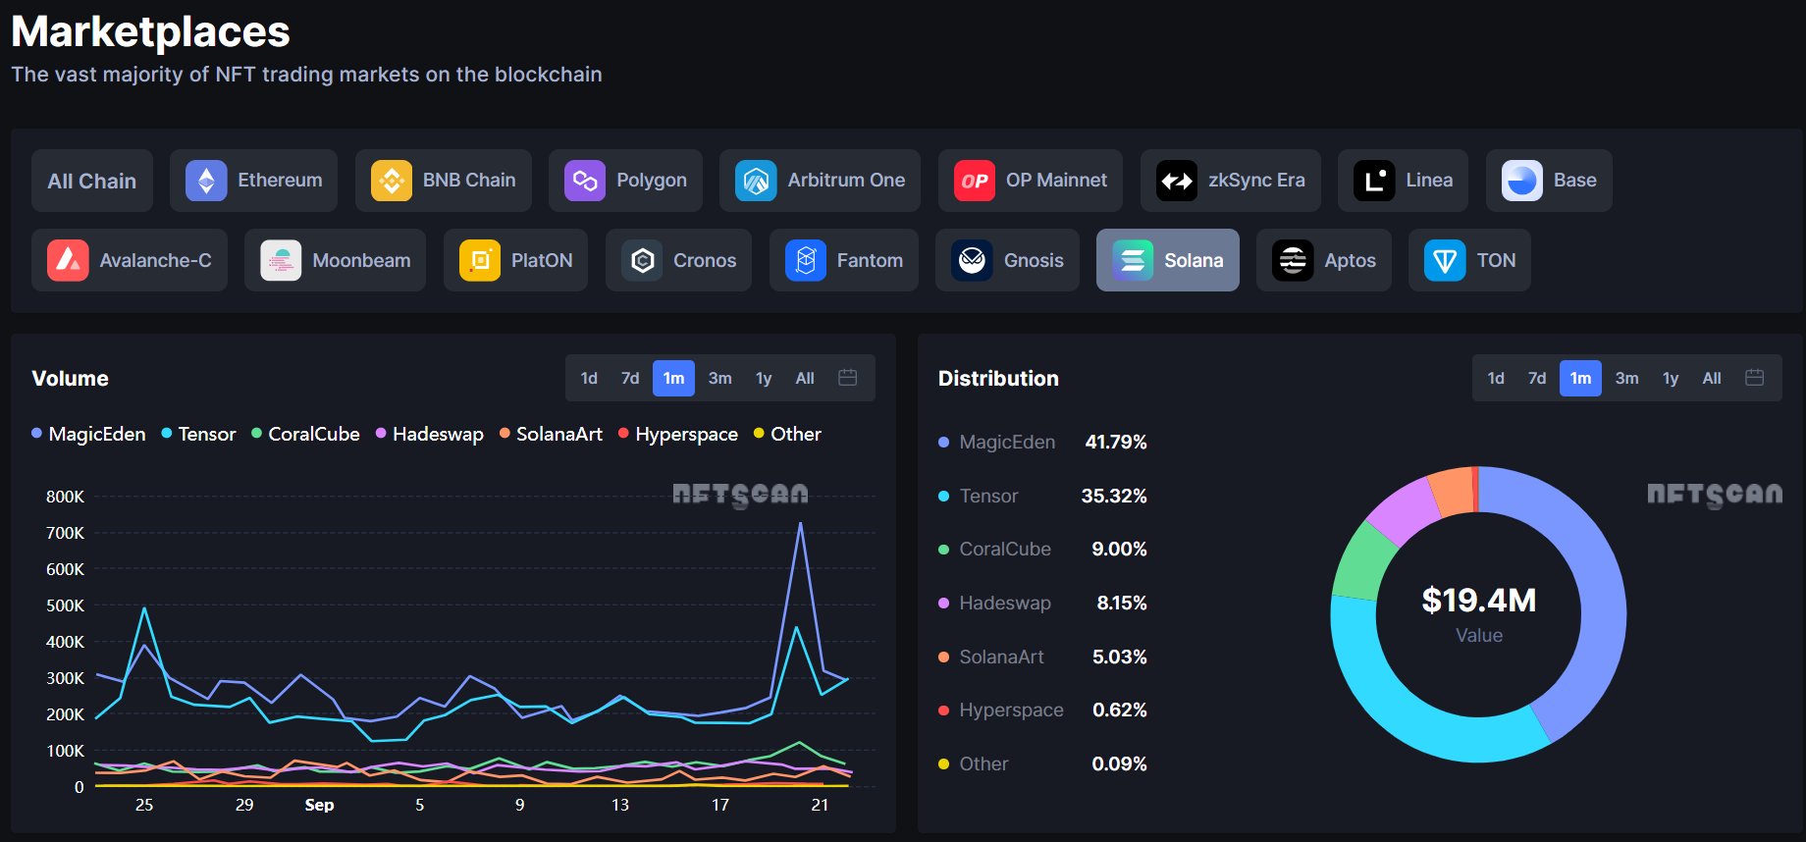Open the Volume chart calendar date picker
The height and width of the screenshot is (842, 1806).
point(848,378)
